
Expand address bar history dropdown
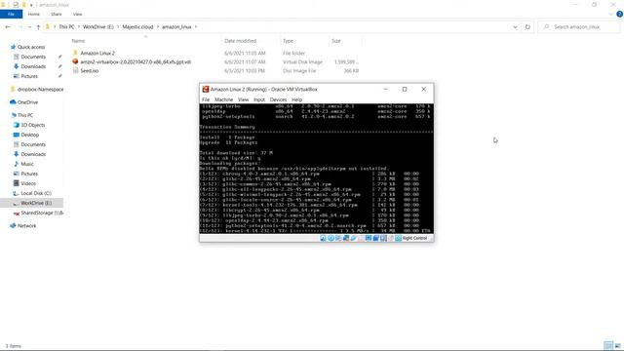pyautogui.click(x=515, y=26)
